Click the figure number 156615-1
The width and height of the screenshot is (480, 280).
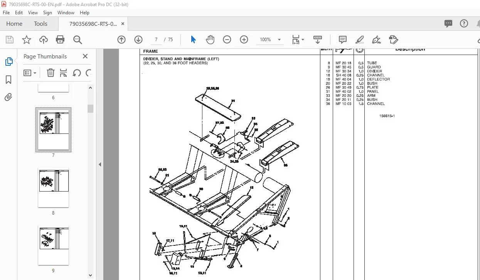click(x=387, y=116)
